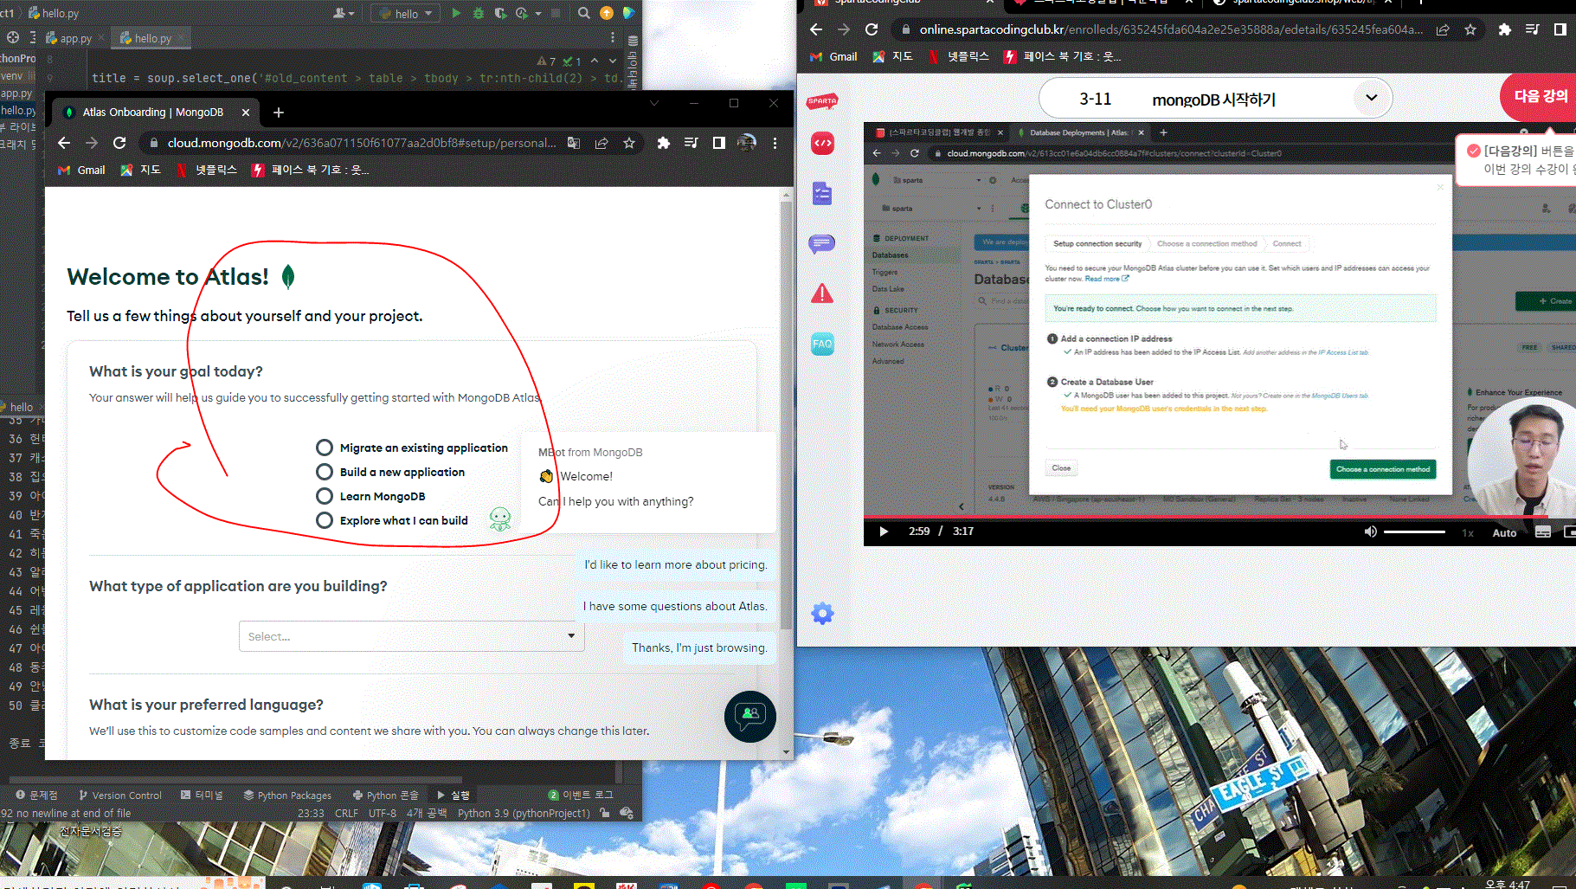Open PyCharm's Search Everywhere magnifier

[584, 13]
